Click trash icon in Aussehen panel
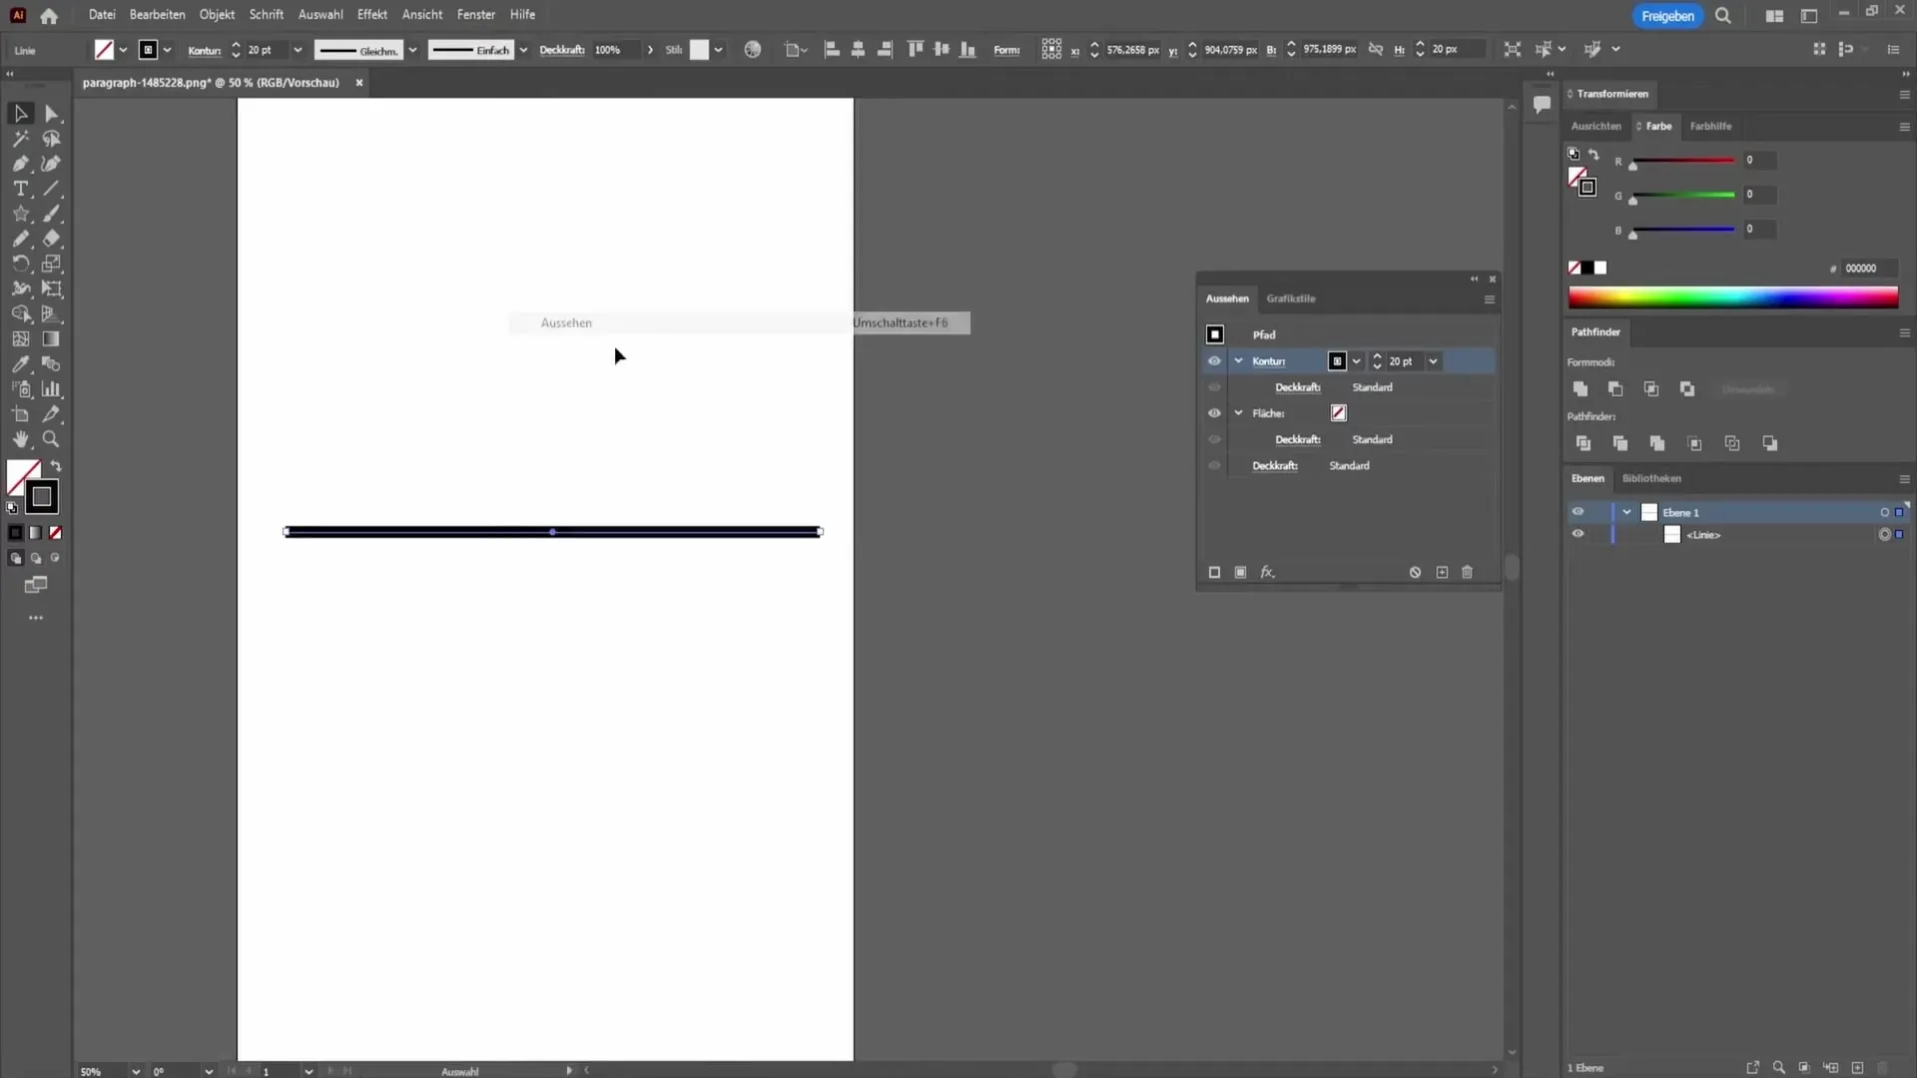This screenshot has width=1917, height=1078. (1467, 572)
